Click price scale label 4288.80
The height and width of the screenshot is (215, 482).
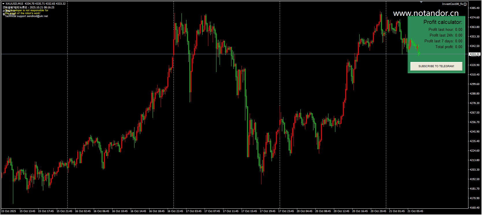point(474,94)
